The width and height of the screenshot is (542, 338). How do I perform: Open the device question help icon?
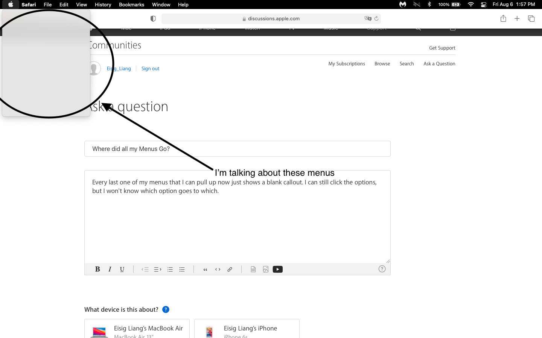point(166,309)
